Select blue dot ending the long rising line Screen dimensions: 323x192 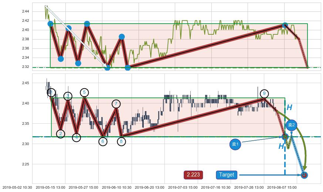coord(285,25)
